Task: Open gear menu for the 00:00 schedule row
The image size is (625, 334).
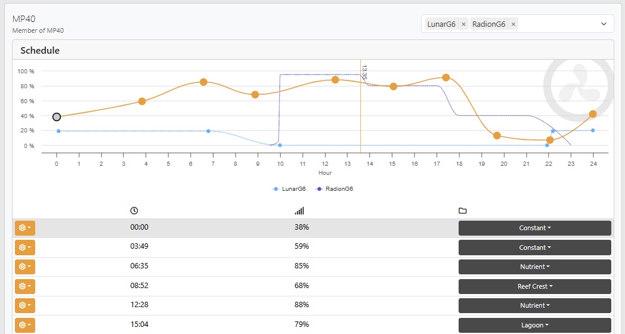Action: (24, 228)
